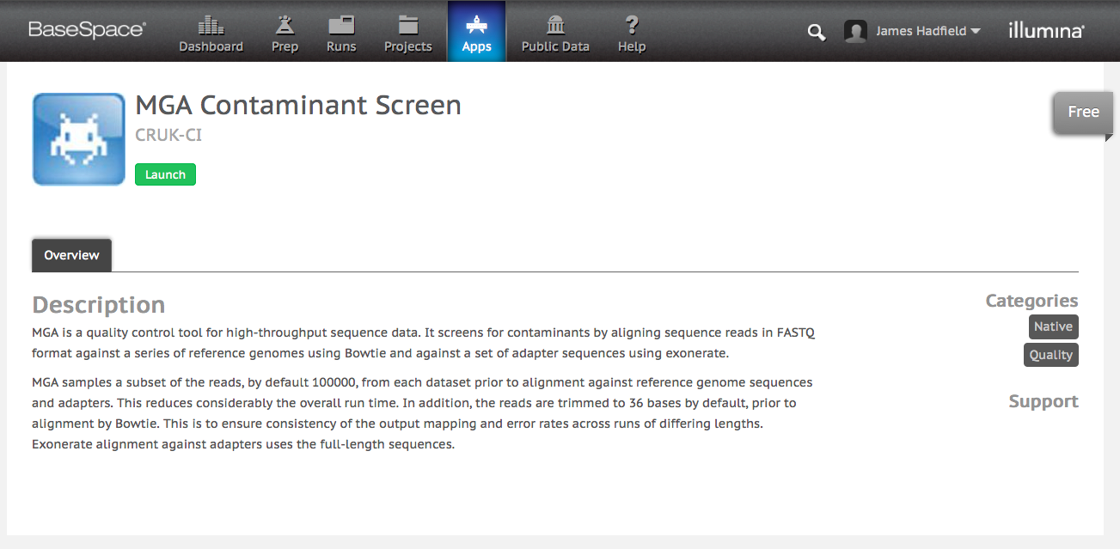Click the MGA app space-invader icon

79,139
